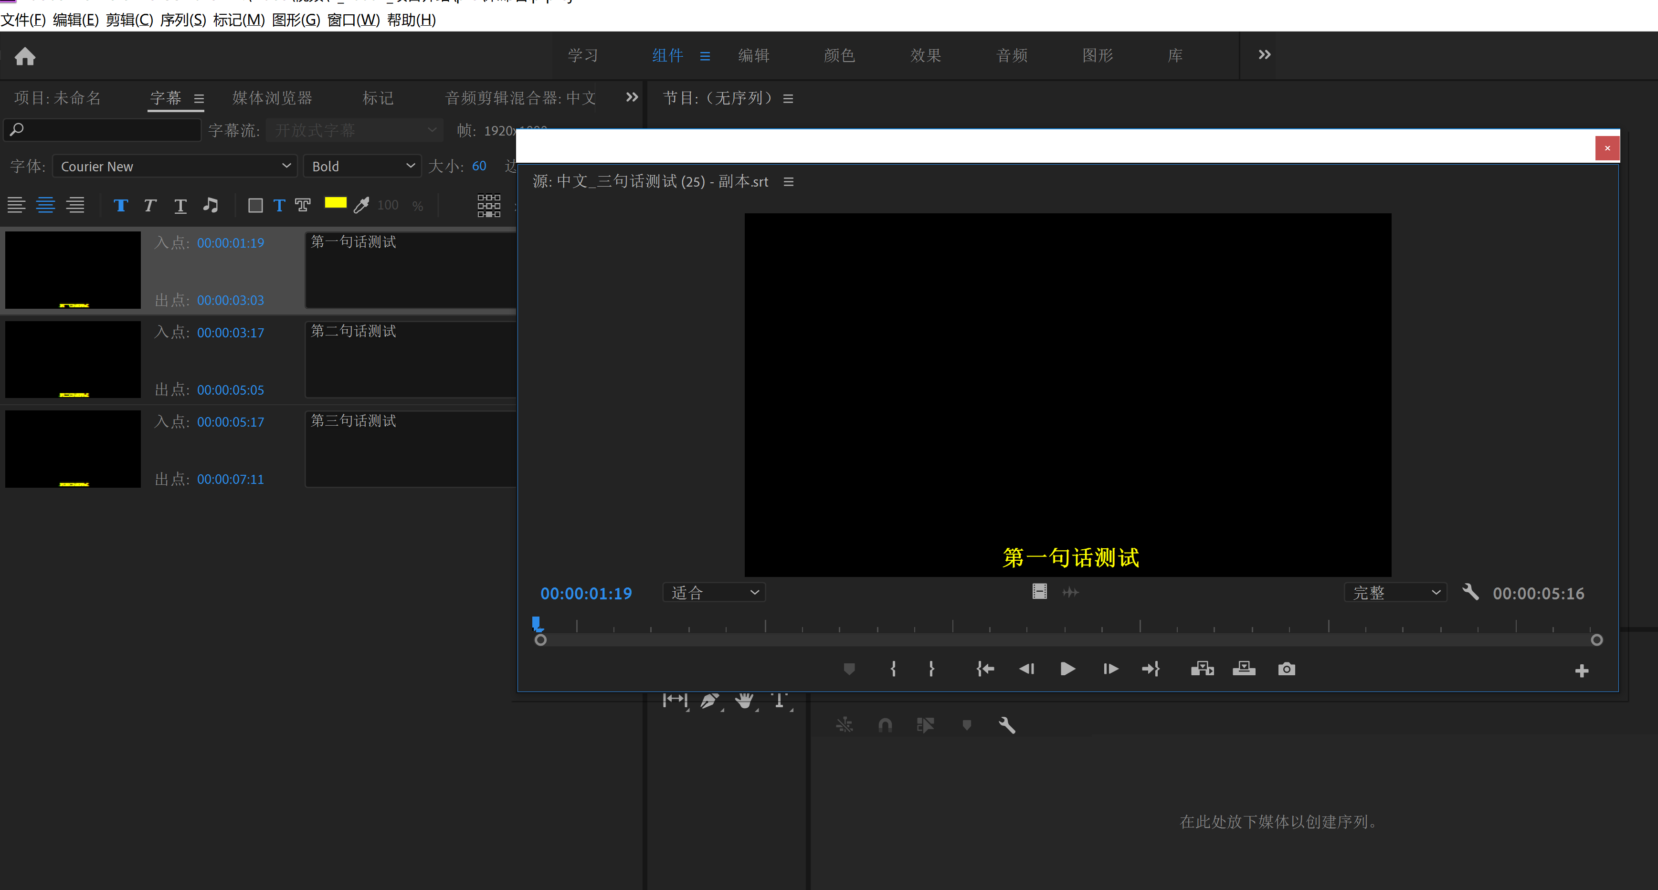This screenshot has width=1658, height=890.
Task: Align caption text center
Action: (46, 205)
